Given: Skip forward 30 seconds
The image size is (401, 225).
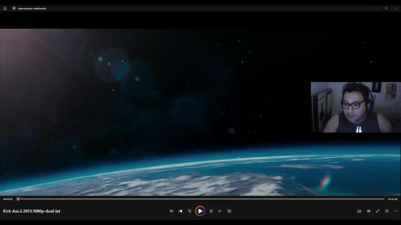Looking at the screenshot, I should point(211,211).
